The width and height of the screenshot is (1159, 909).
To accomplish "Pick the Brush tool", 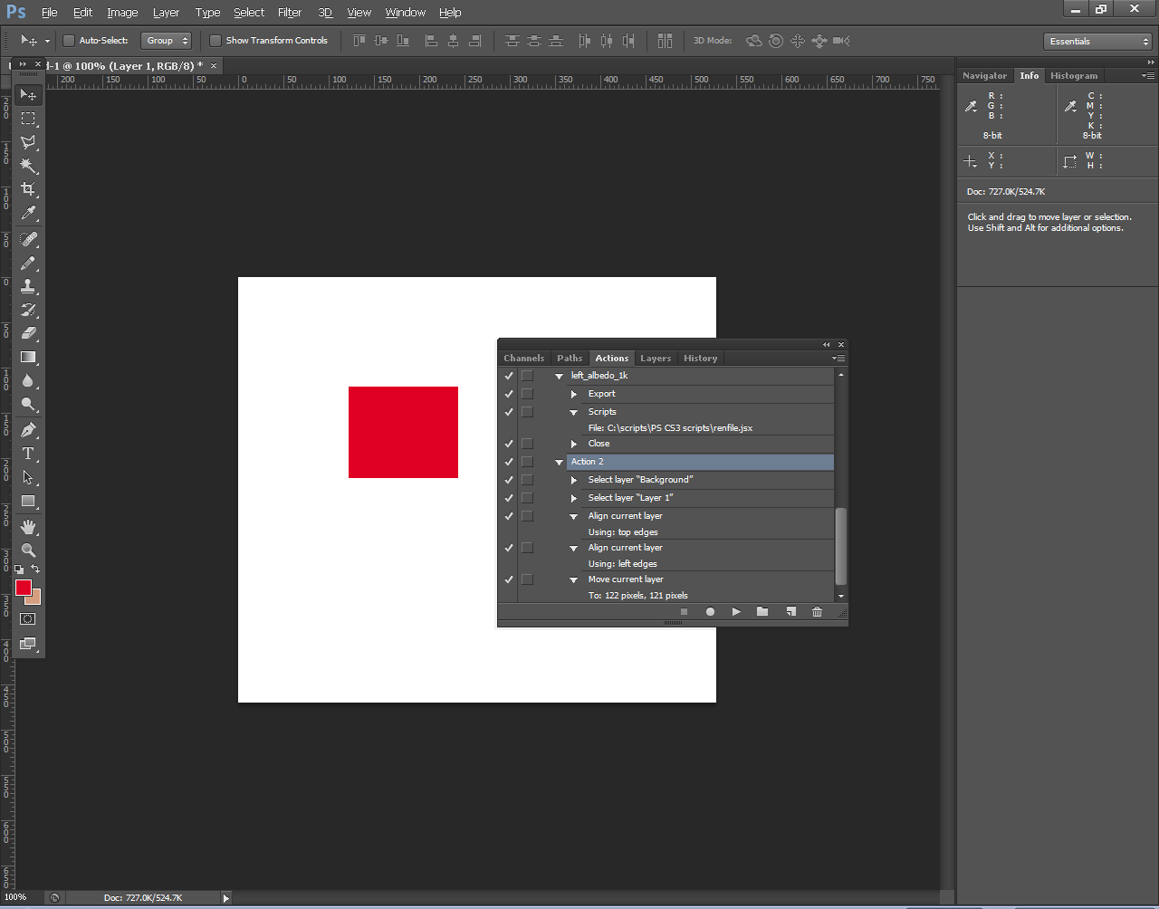I will (x=28, y=263).
